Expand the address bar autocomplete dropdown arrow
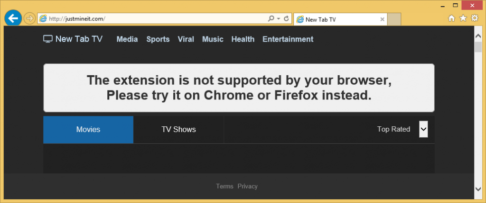 pyautogui.click(x=278, y=19)
